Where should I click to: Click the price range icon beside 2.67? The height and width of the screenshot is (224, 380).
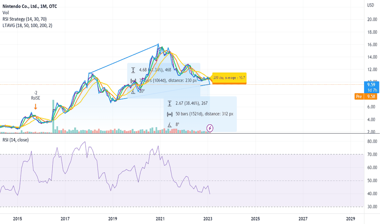click(x=170, y=103)
